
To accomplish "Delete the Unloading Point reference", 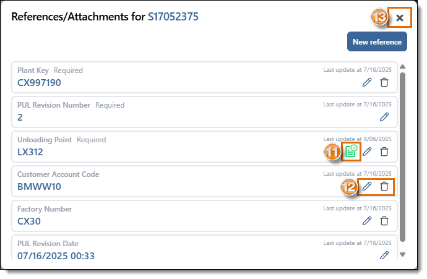I will [x=384, y=151].
